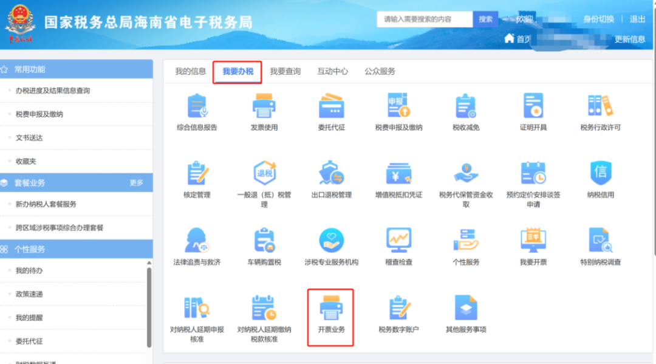Viewport: 656px width, 364px height.
Task: Open 我要开票 icon
Action: tap(533, 241)
